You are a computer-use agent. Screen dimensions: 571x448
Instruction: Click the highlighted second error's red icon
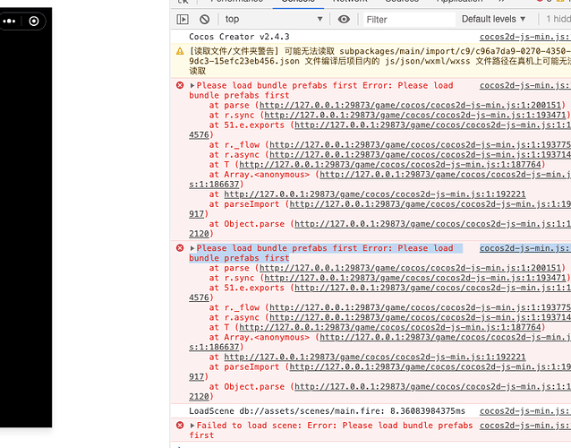[180, 248]
